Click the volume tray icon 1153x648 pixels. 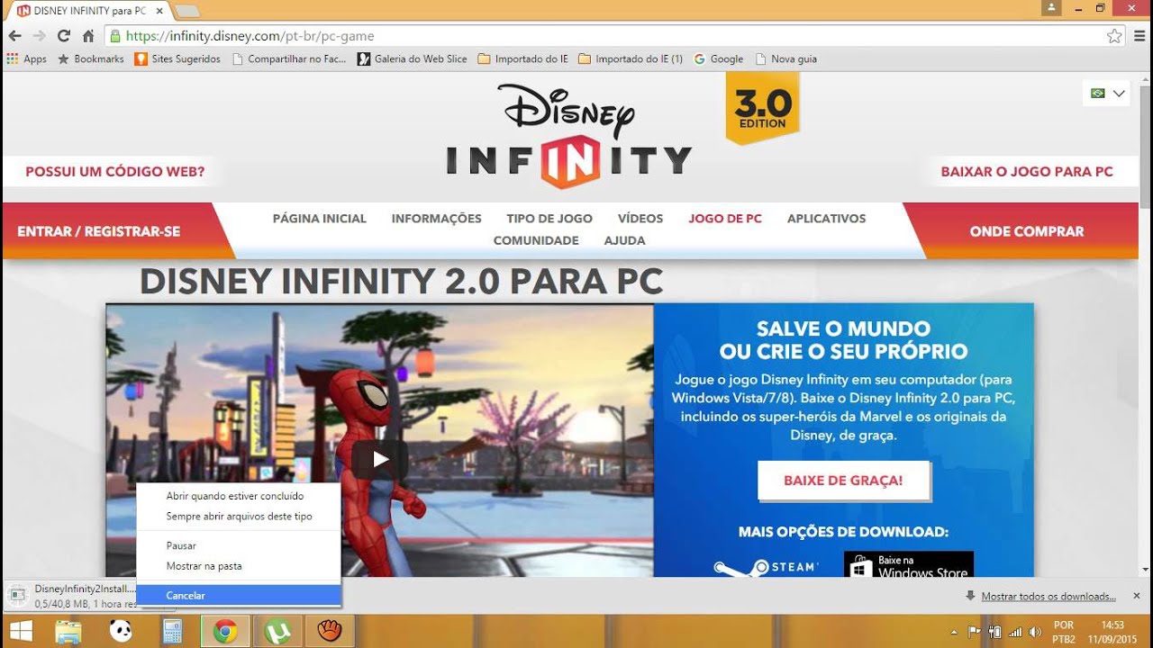point(1035,632)
